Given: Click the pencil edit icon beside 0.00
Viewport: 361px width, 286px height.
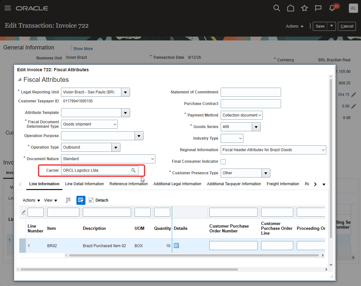Looking at the screenshot, I should (353, 106).
